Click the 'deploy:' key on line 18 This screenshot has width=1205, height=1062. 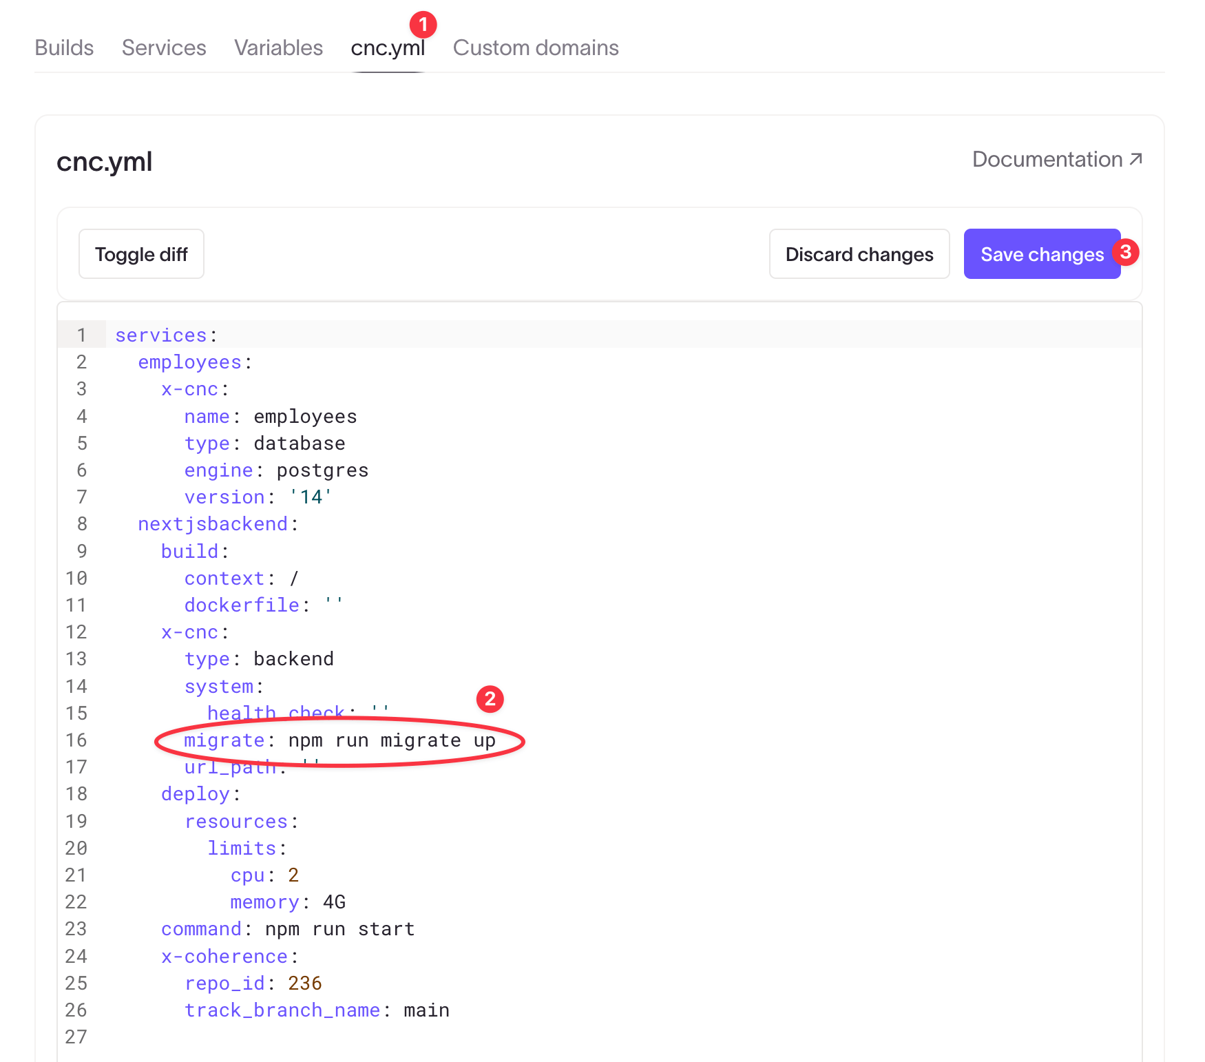pos(201,793)
